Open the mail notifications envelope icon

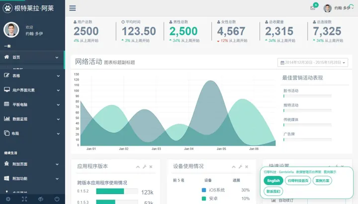coord(313,8)
